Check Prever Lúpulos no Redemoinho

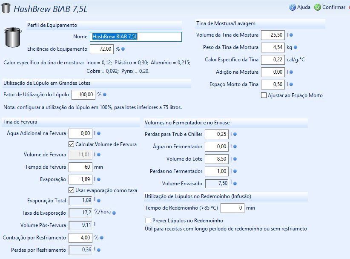pyautogui.click(x=148, y=221)
